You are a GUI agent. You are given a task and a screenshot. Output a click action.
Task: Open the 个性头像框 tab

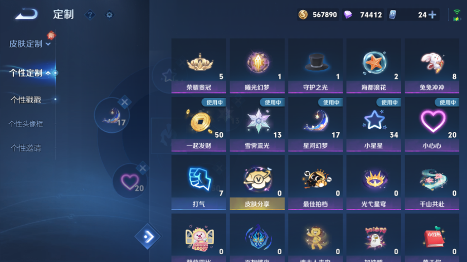click(x=26, y=124)
